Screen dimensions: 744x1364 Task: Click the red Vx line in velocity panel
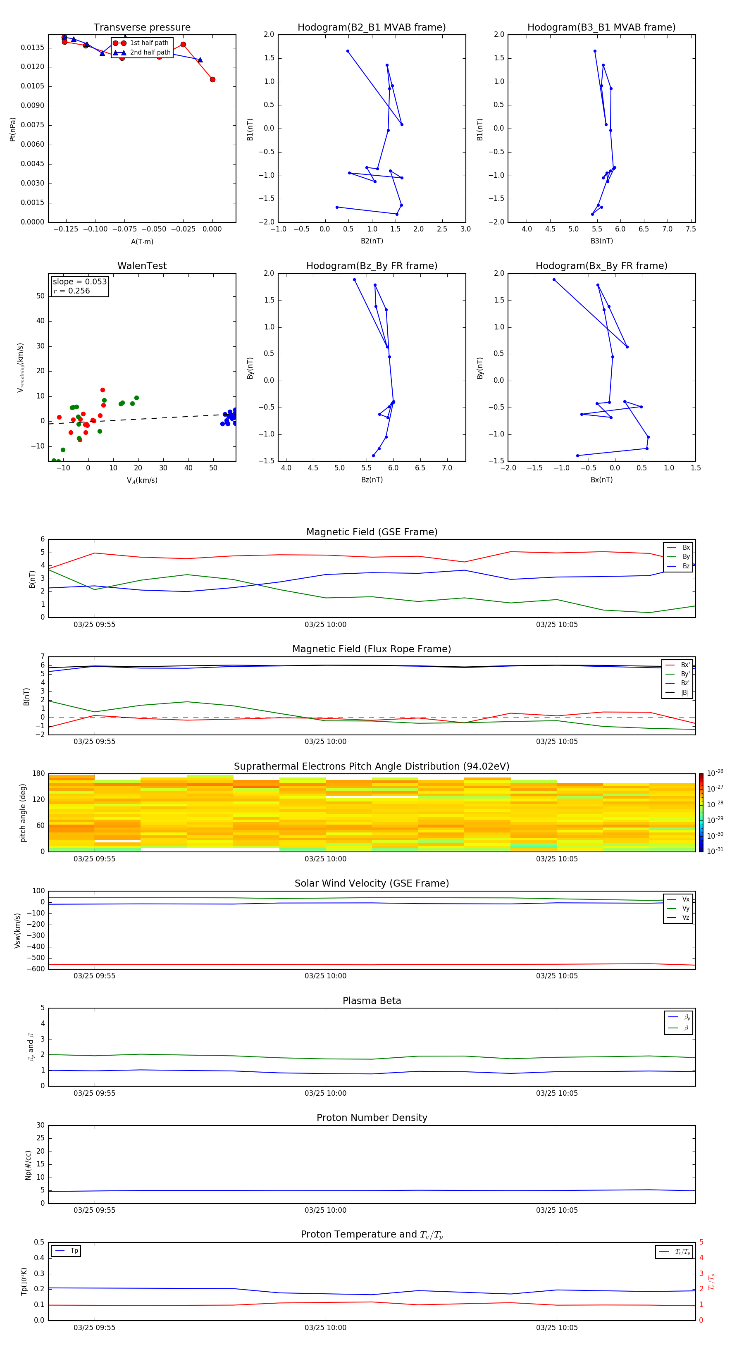coord(372,965)
